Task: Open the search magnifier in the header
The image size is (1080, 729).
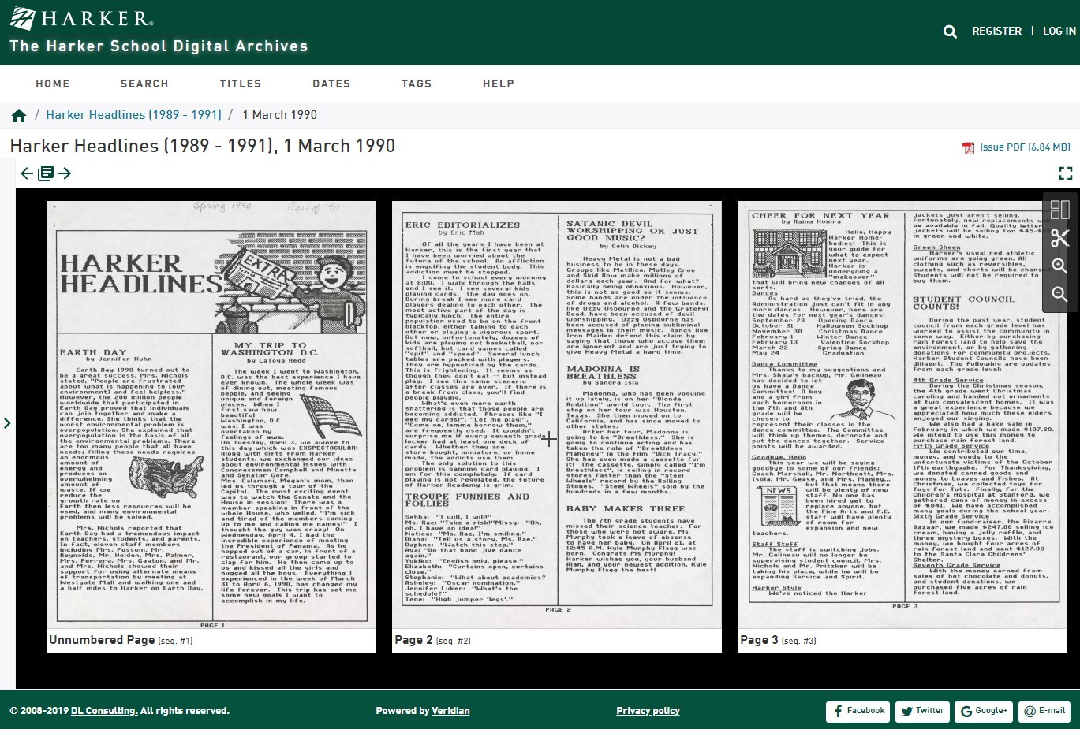Action: [950, 31]
